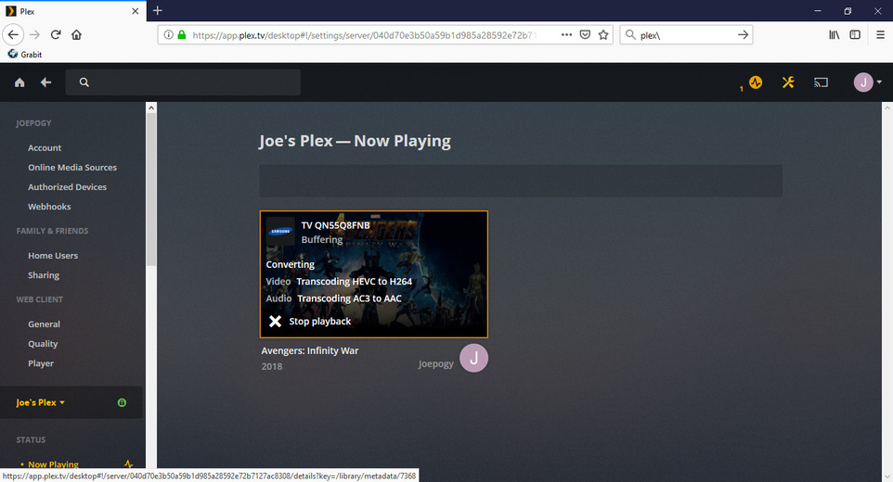The image size is (893, 482).
Task: Click the sidebar scroll up arrow
Action: click(151, 108)
